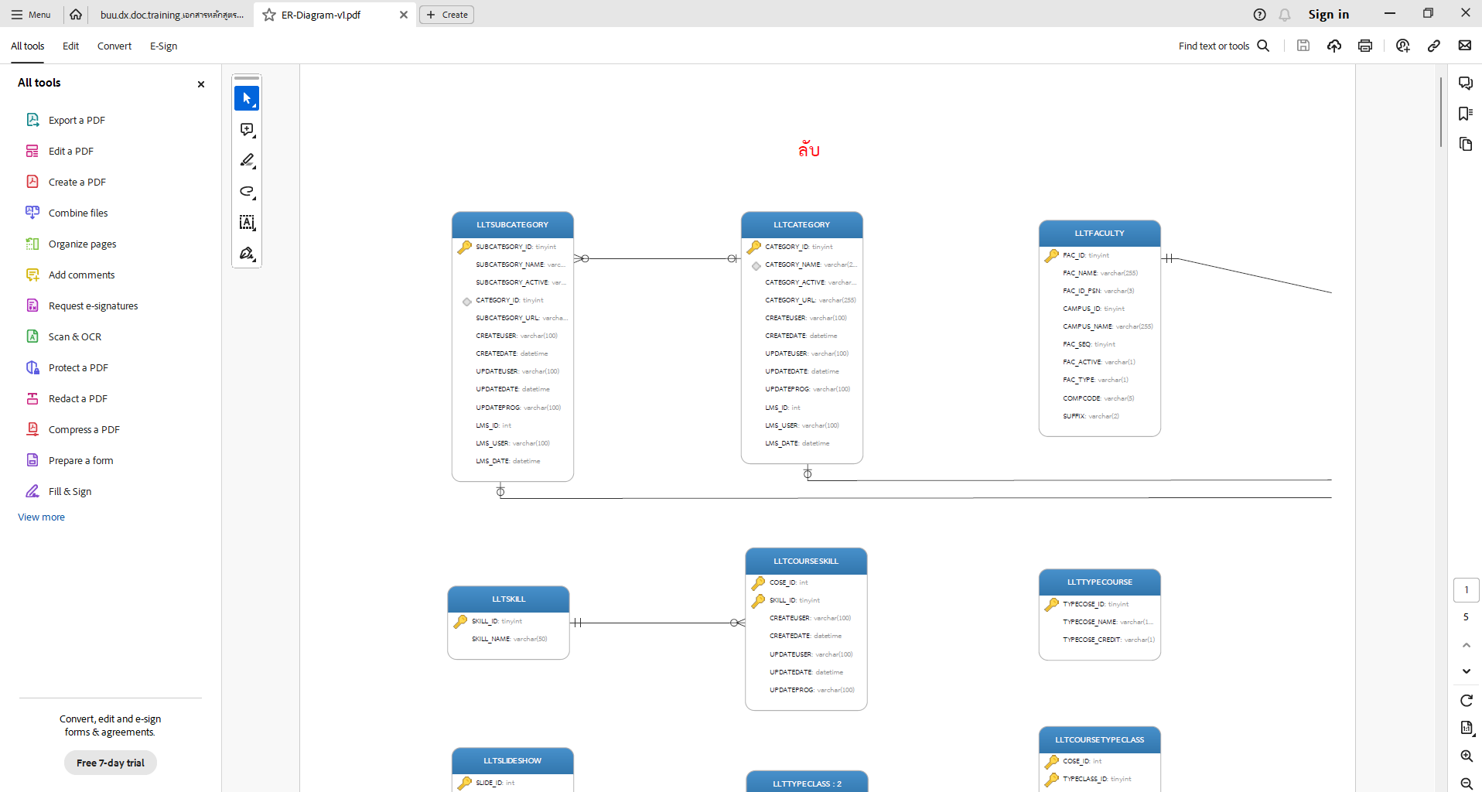Go to the previous page arrow
This screenshot has width=1482, height=792.
(x=1466, y=645)
